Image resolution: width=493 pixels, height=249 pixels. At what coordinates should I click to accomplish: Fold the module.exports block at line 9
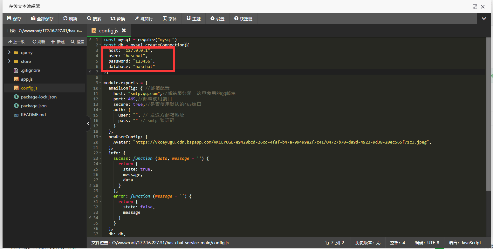(x=100, y=83)
